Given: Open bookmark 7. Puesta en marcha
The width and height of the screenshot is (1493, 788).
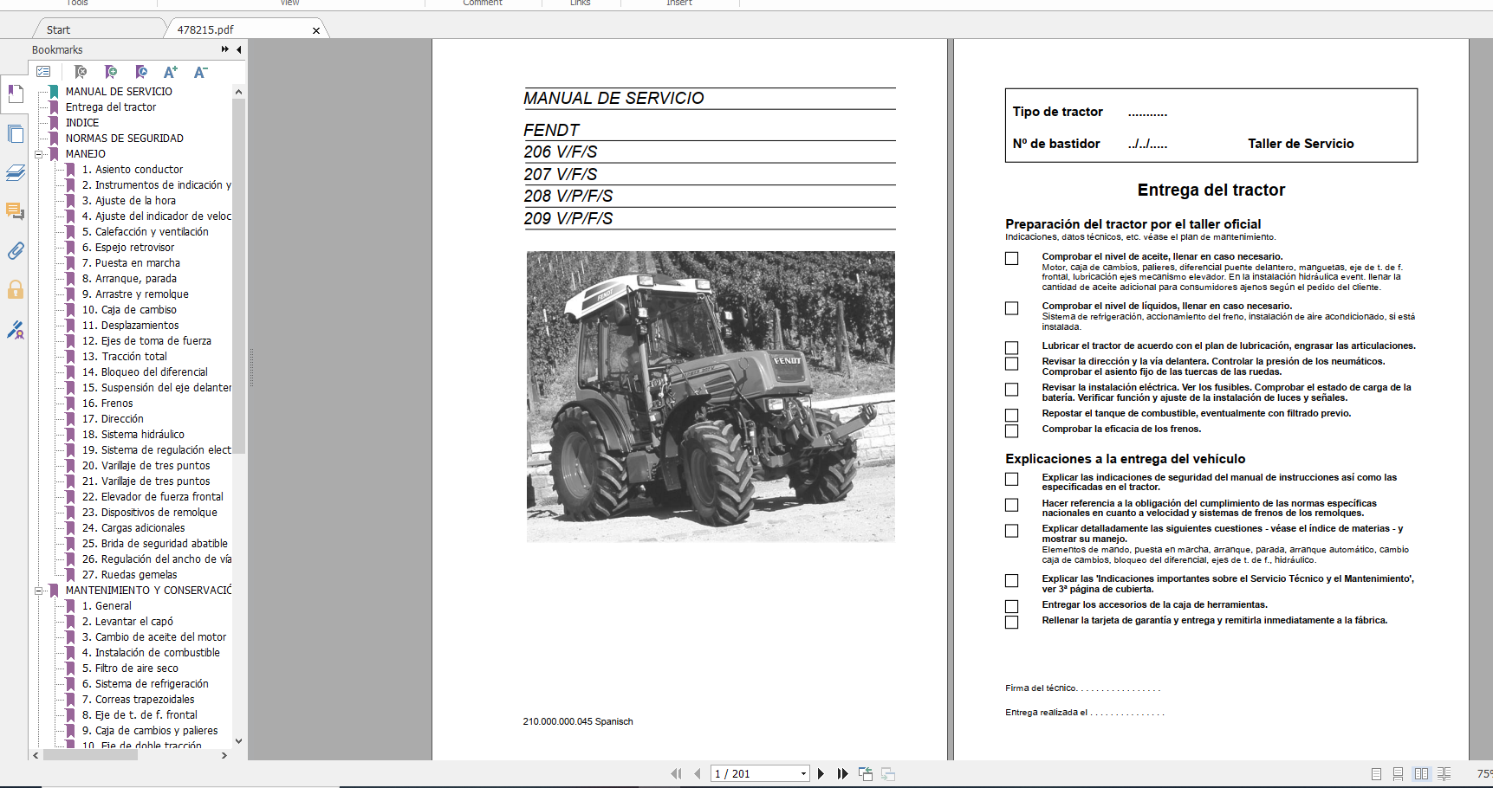Looking at the screenshot, I should tap(132, 263).
